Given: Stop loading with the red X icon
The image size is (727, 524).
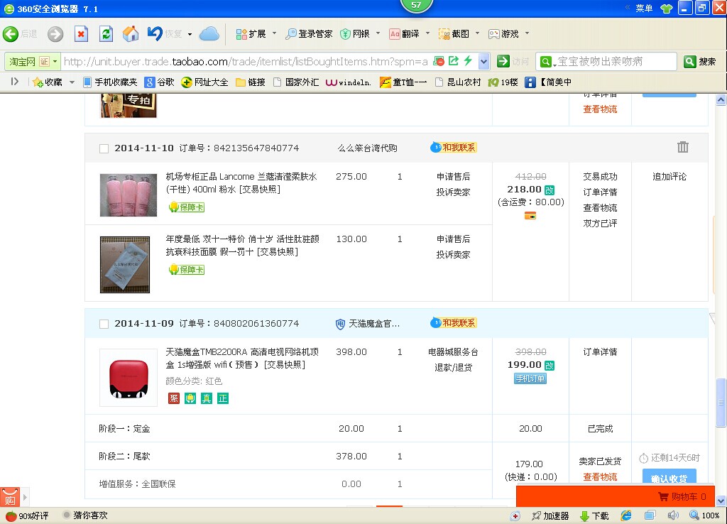Looking at the screenshot, I should pyautogui.click(x=81, y=34).
